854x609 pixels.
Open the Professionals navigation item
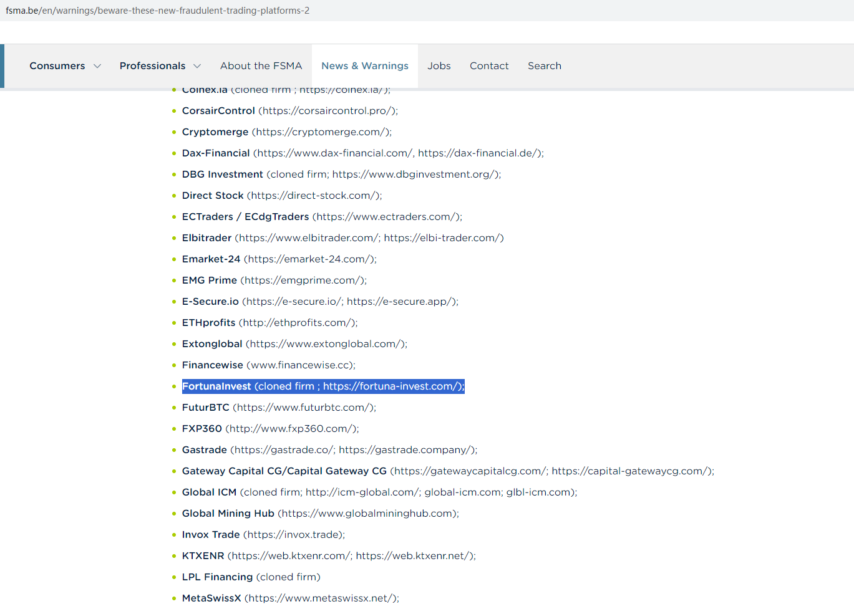(152, 66)
